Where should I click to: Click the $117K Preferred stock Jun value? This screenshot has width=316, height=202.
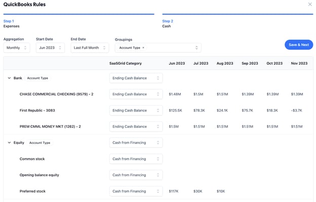point(174,191)
